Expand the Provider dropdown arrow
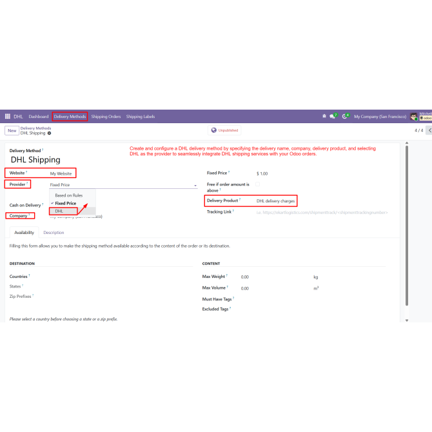The image size is (432, 432). click(x=195, y=186)
